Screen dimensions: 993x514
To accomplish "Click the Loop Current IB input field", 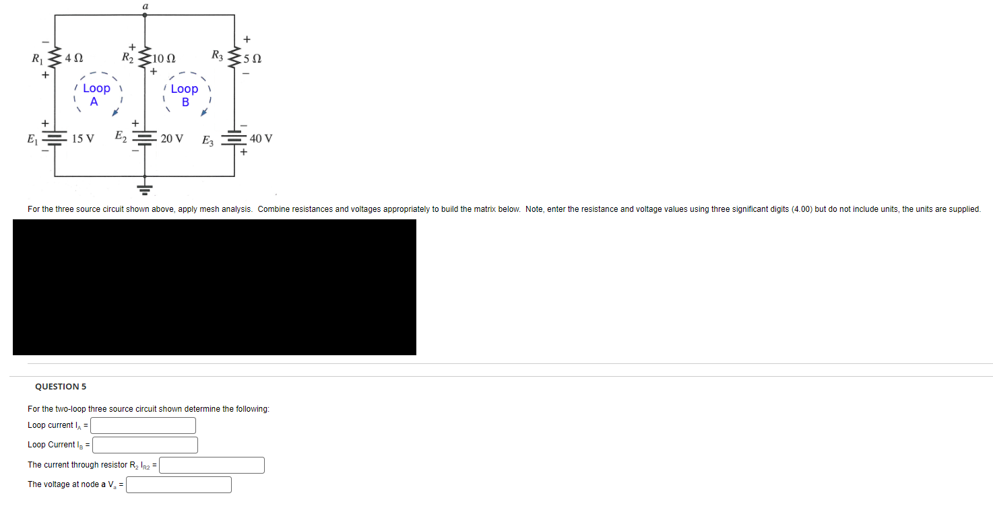I will click(146, 445).
